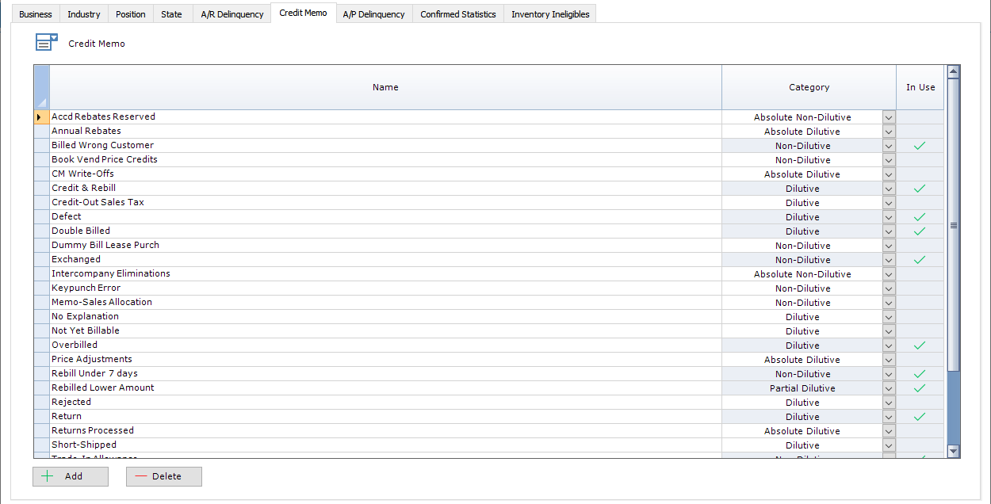Toggle the In Use checkmark for Defect
Screen dimensions: 991x504
point(920,216)
